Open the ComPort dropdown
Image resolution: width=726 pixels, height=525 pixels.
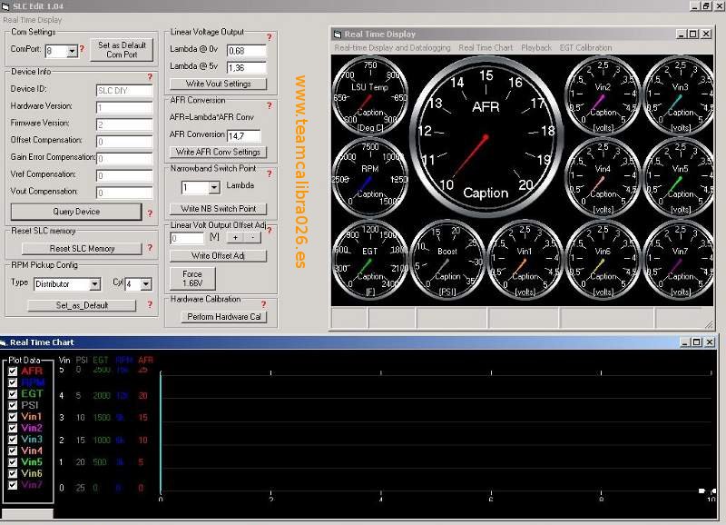tap(72, 51)
